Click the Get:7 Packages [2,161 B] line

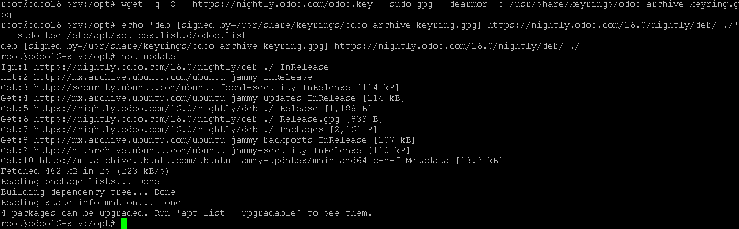(189, 130)
